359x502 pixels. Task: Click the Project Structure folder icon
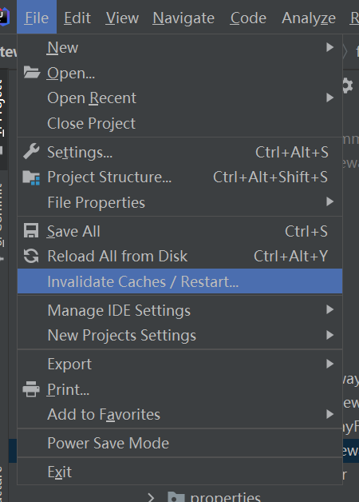pos(31,177)
